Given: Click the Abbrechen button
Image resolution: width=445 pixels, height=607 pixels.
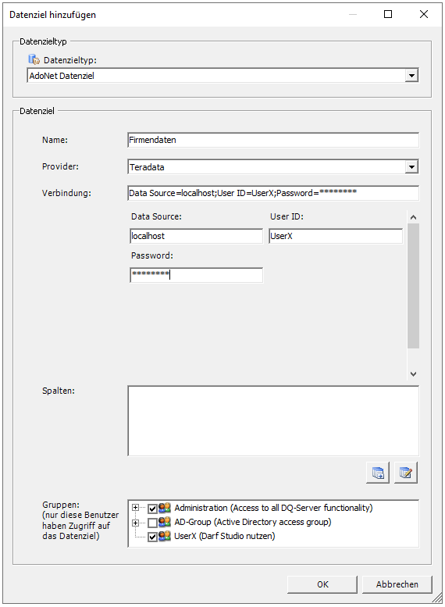Looking at the screenshot, I should (x=397, y=584).
